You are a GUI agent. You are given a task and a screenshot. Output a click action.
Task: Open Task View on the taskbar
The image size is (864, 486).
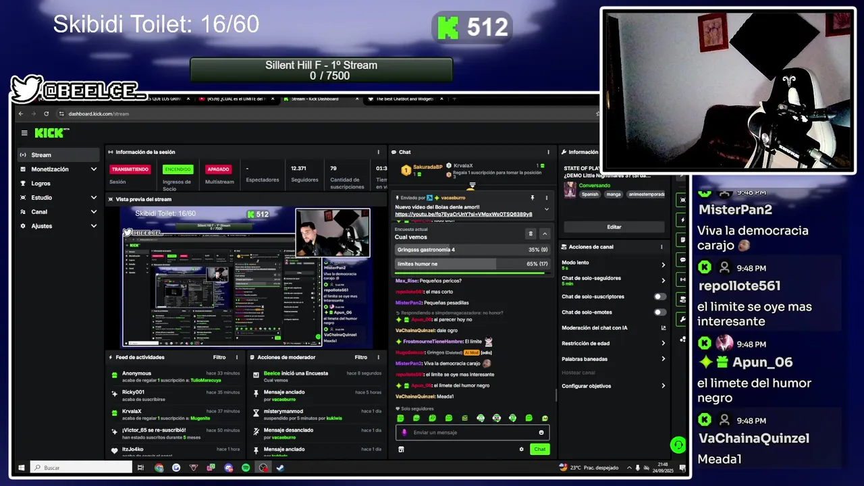click(x=140, y=467)
